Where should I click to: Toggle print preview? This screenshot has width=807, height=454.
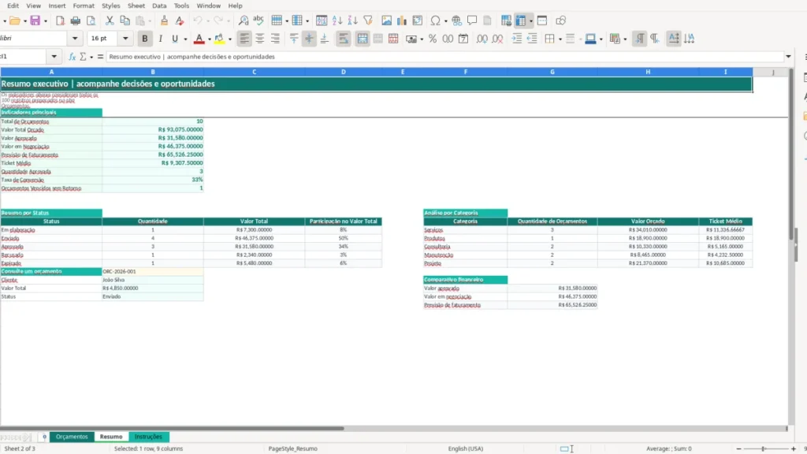pyautogui.click(x=91, y=20)
